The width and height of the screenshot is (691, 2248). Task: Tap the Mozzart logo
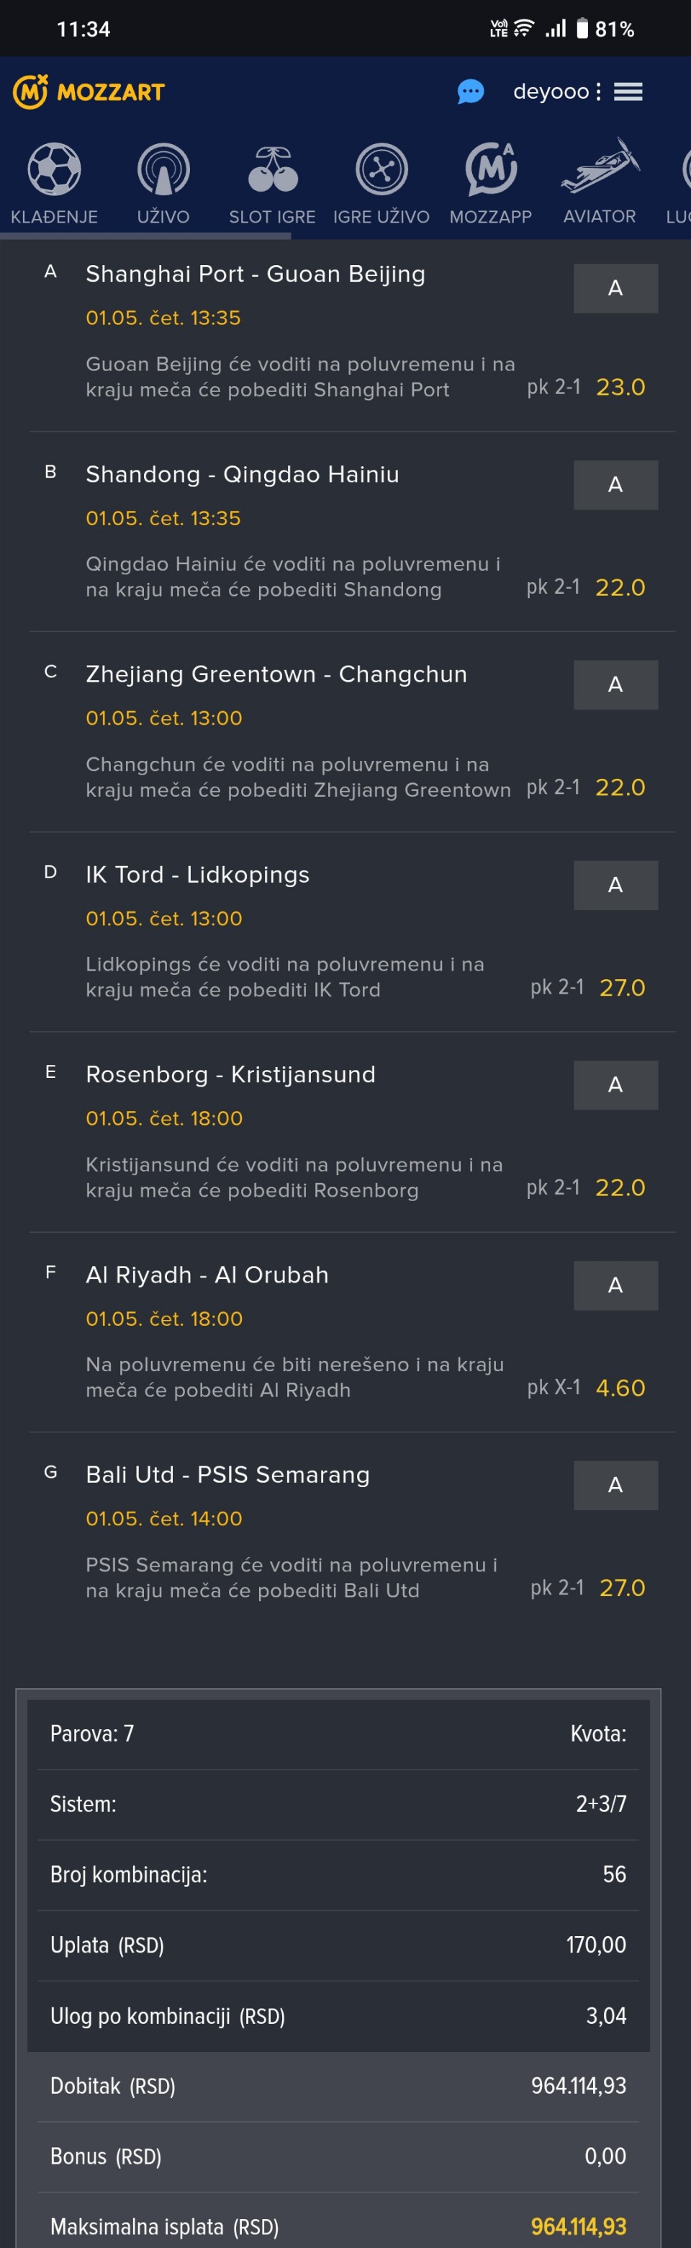coord(89,92)
